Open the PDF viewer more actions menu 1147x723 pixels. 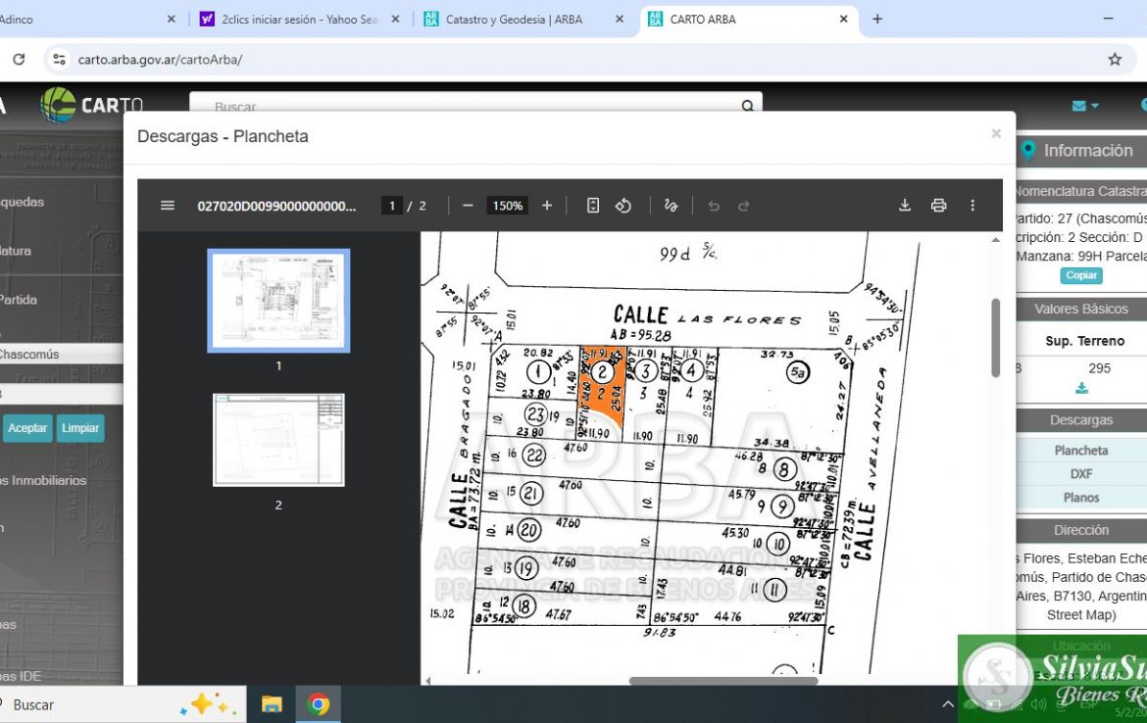coord(972,206)
